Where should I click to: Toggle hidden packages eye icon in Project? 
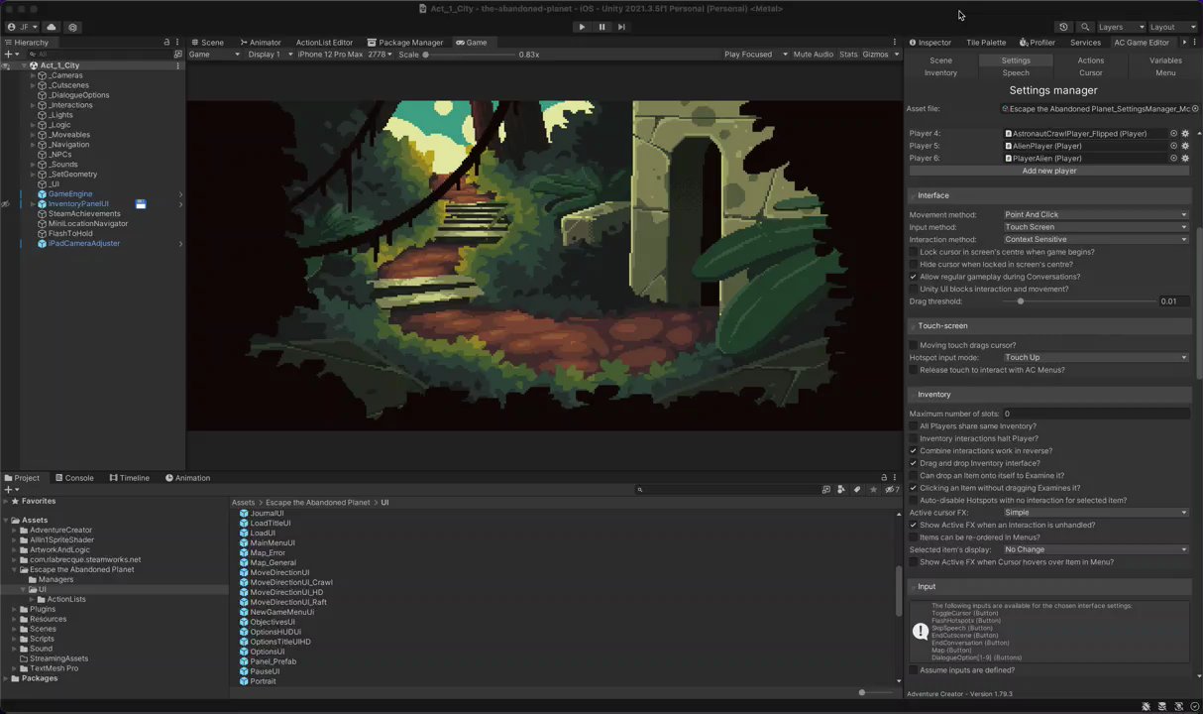tap(891, 489)
